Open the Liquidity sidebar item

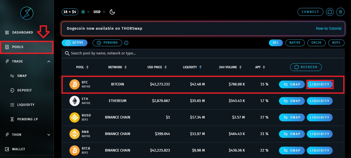click(x=22, y=105)
